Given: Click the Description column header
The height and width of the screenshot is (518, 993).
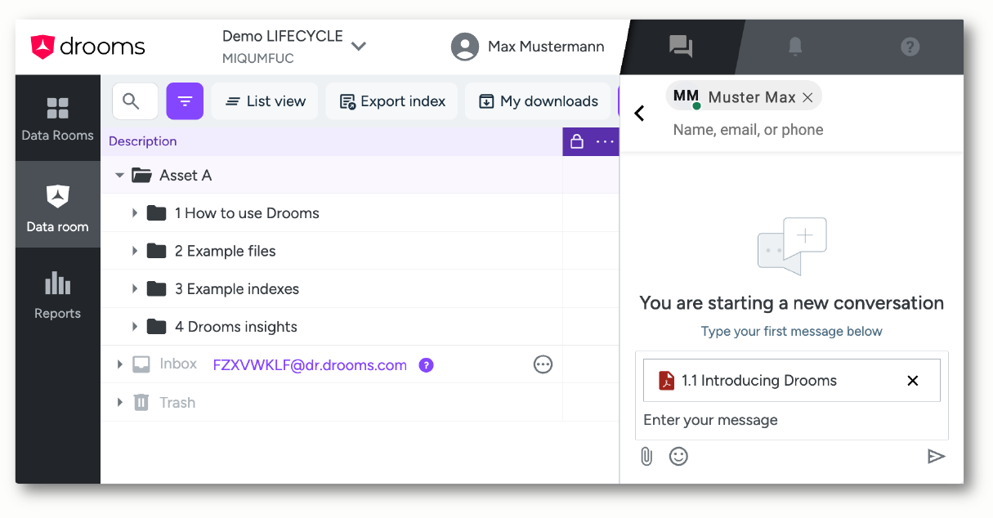Looking at the screenshot, I should pos(143,141).
